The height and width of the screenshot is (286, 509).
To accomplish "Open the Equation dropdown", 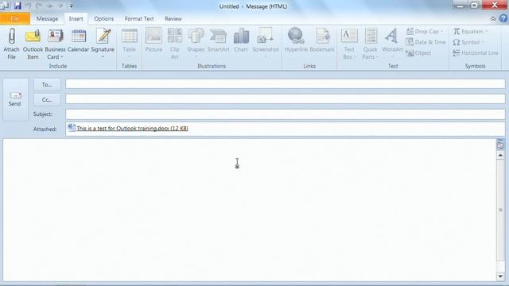I will tap(470, 32).
